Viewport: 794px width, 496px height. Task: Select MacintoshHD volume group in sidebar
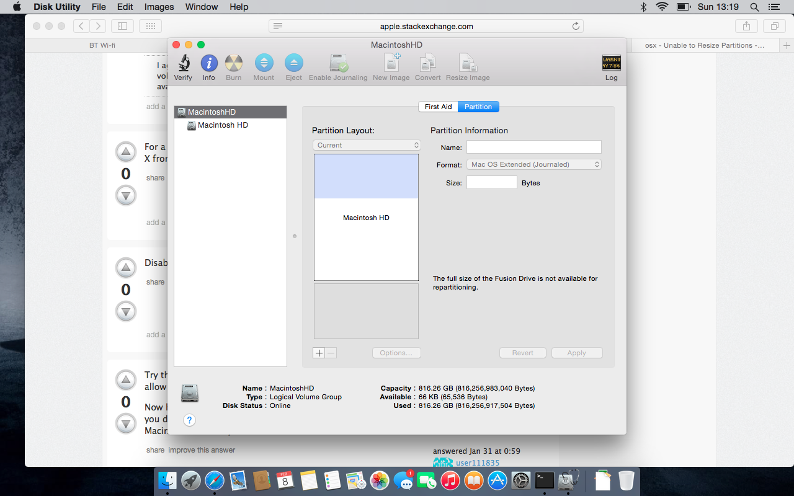(231, 112)
